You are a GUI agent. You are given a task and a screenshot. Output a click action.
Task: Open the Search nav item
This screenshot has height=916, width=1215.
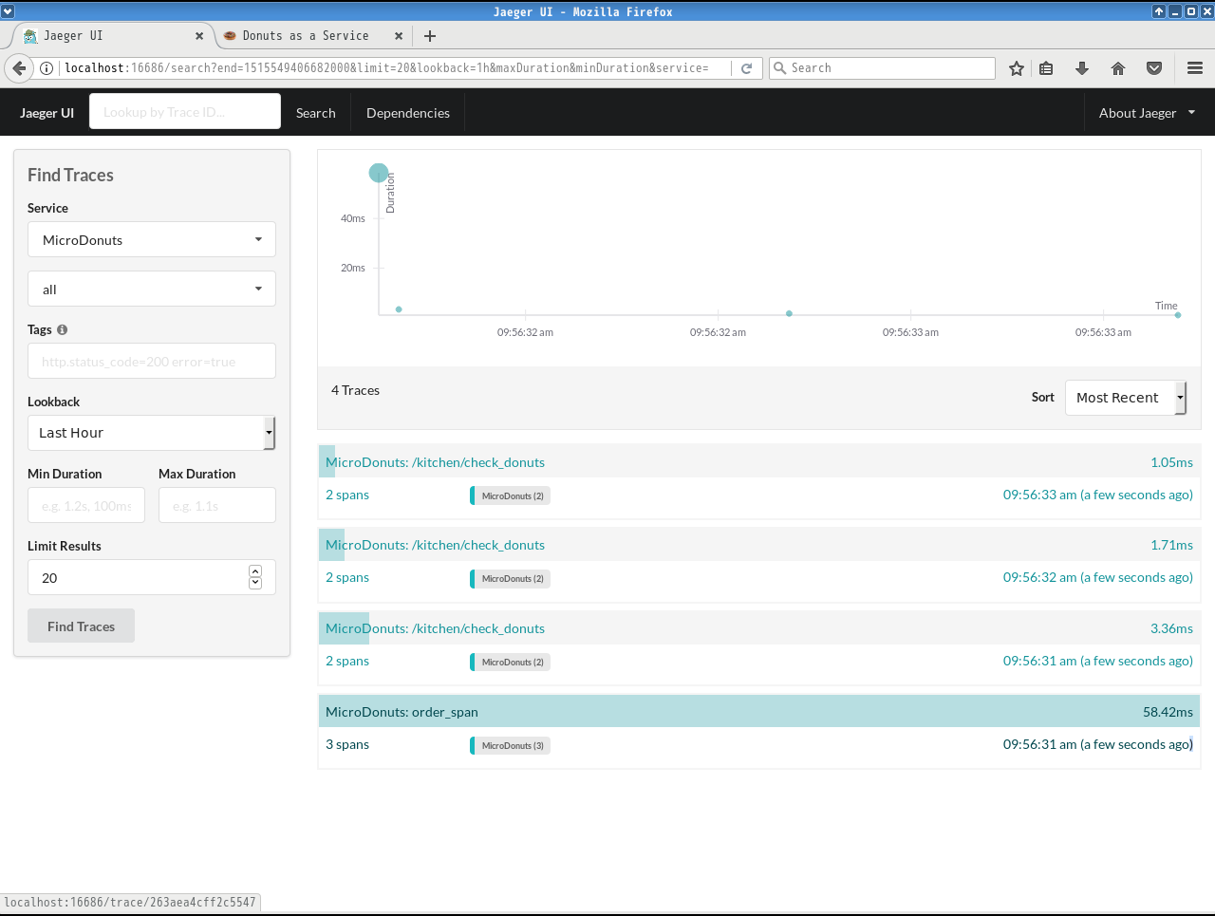click(x=316, y=113)
